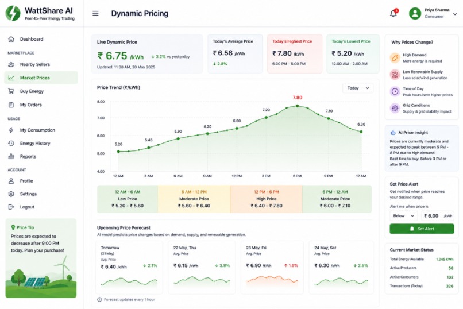Click the Reports bar chart icon
Image resolution: width=463 pixels, height=309 pixels.
point(11,156)
